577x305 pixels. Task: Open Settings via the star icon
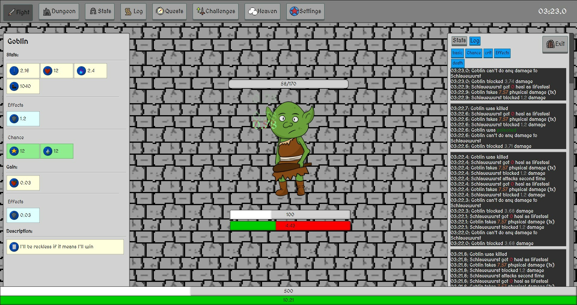tap(295, 11)
